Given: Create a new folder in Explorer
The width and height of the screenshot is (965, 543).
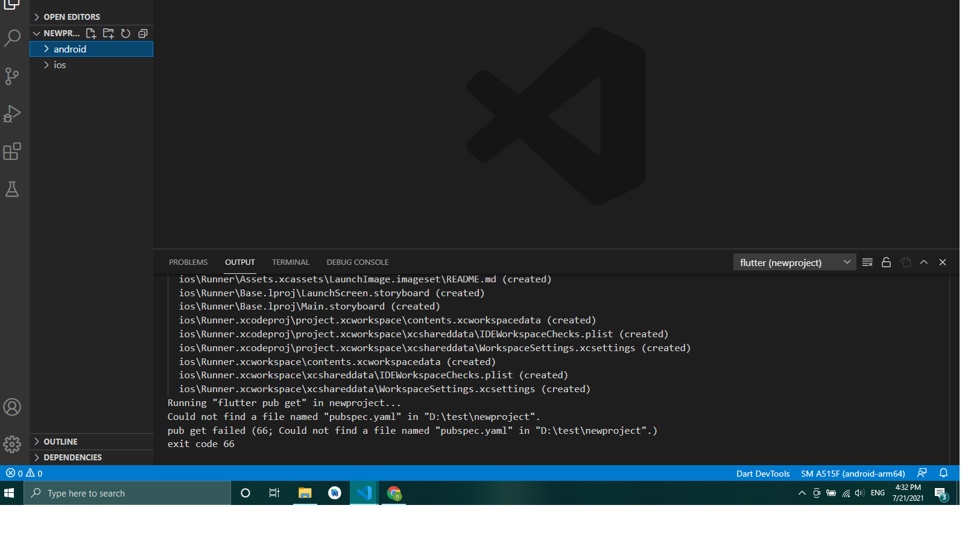Looking at the screenshot, I should coord(109,33).
